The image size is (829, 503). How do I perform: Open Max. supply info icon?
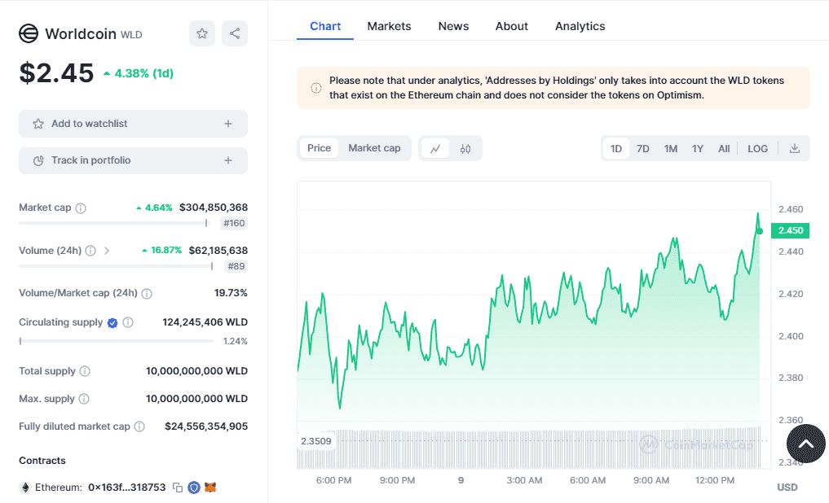pyautogui.click(x=84, y=399)
